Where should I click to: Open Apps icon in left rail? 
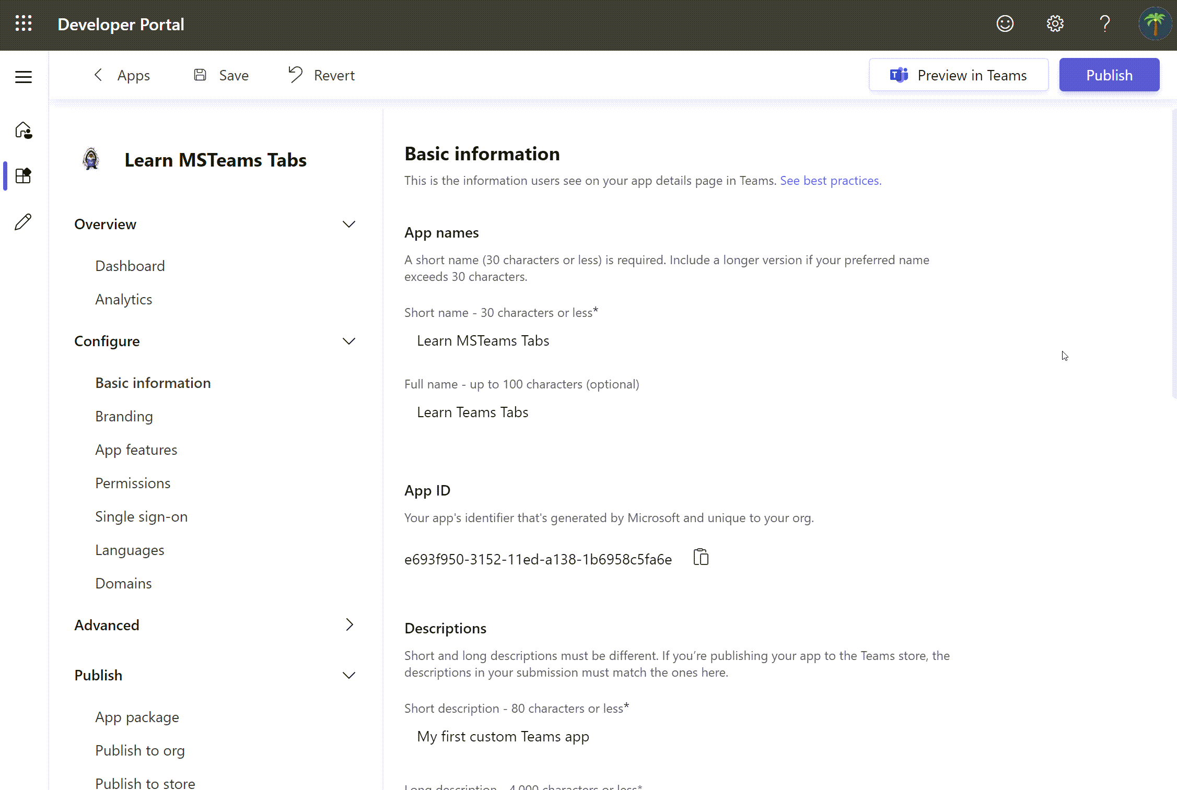pyautogui.click(x=24, y=175)
